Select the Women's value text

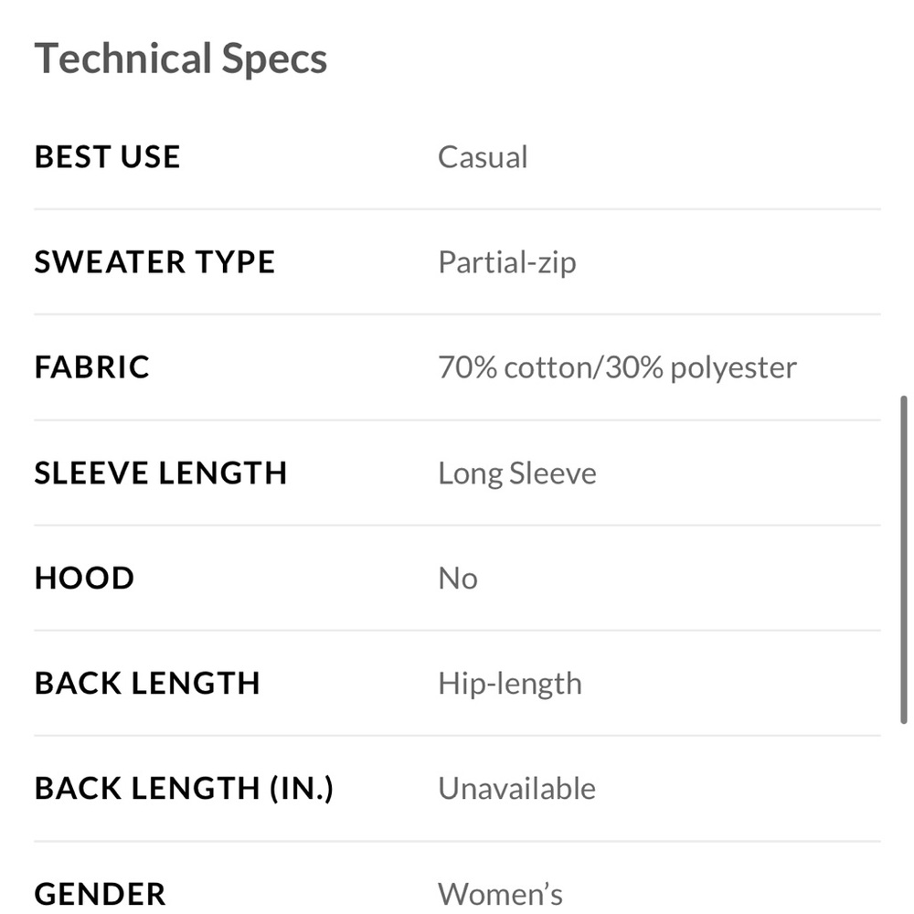click(x=500, y=893)
